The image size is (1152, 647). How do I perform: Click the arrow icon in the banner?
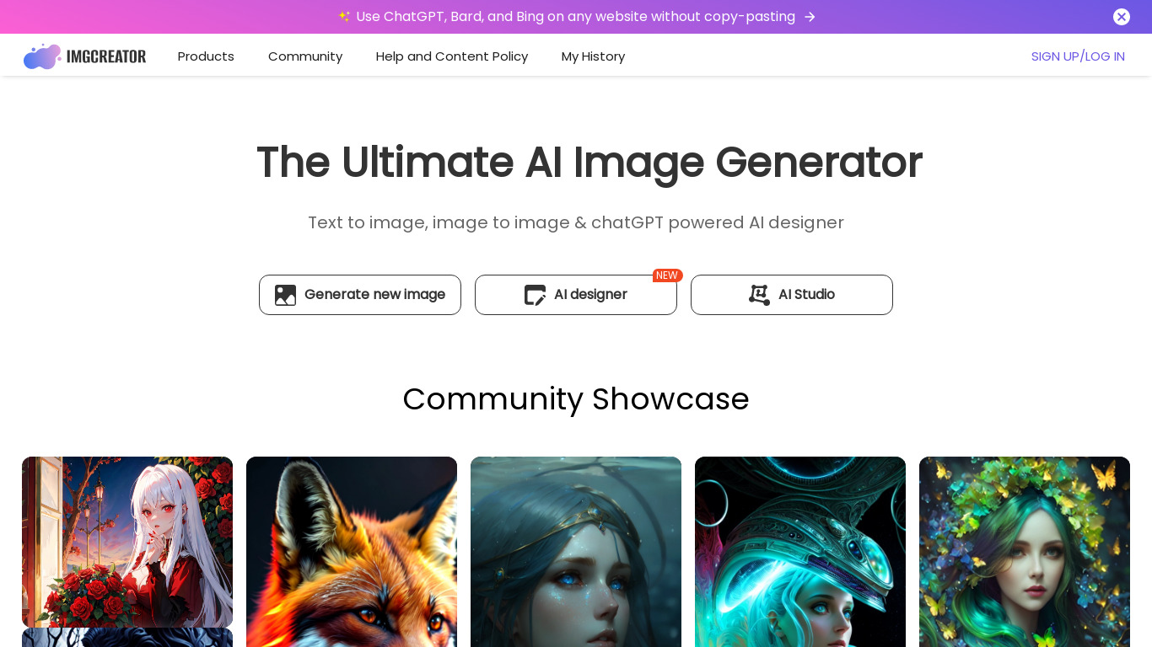tap(810, 17)
